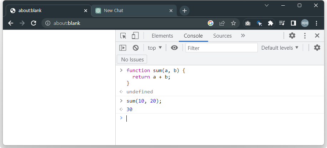Click the Google icon in address bar
327x148 pixels.
coord(211,23)
